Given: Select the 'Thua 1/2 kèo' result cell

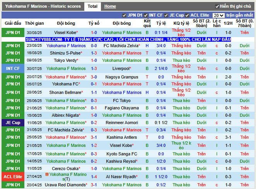Looking at the screenshot, I should [181, 145].
